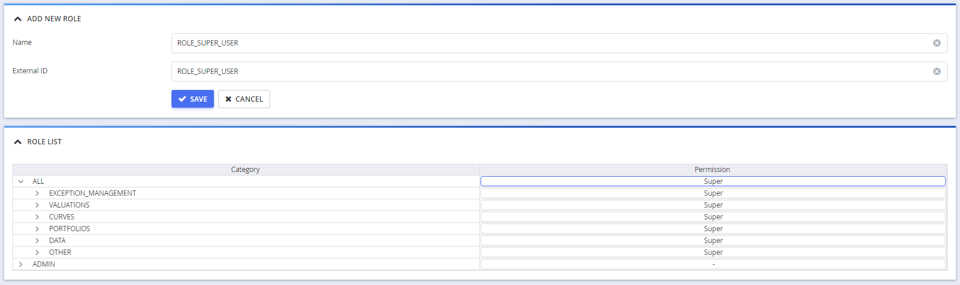Expand the EXCEPTION_MANAGEMENT category

[37, 193]
